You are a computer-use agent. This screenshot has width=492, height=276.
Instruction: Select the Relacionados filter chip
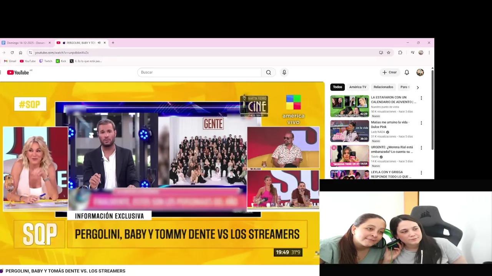tap(383, 87)
